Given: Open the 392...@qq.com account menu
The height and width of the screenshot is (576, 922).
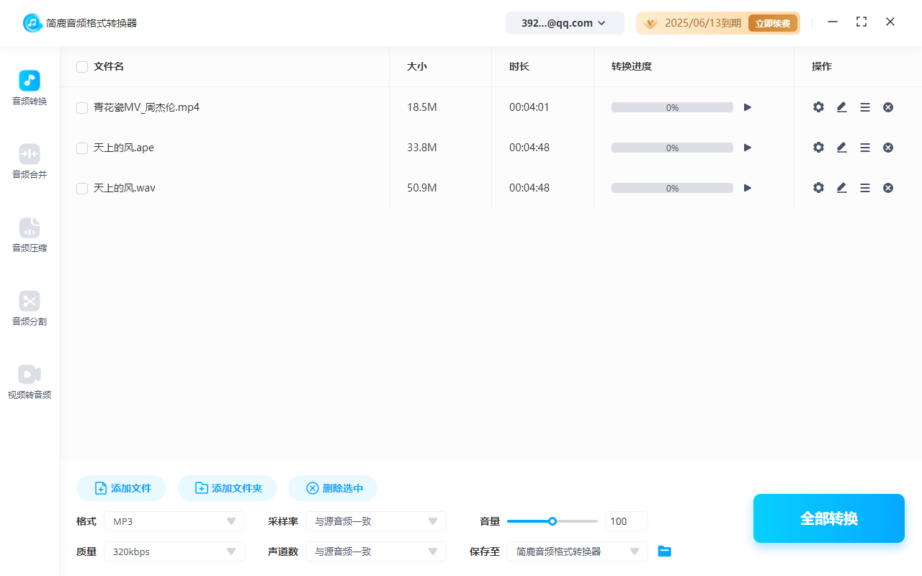Looking at the screenshot, I should (565, 22).
